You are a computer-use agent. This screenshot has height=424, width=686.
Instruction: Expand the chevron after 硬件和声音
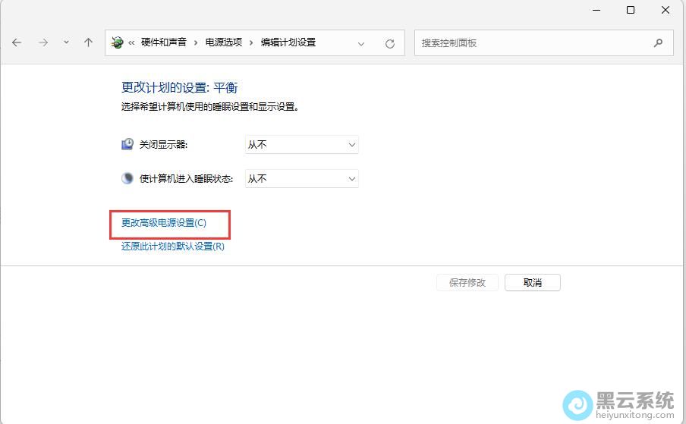pyautogui.click(x=196, y=43)
